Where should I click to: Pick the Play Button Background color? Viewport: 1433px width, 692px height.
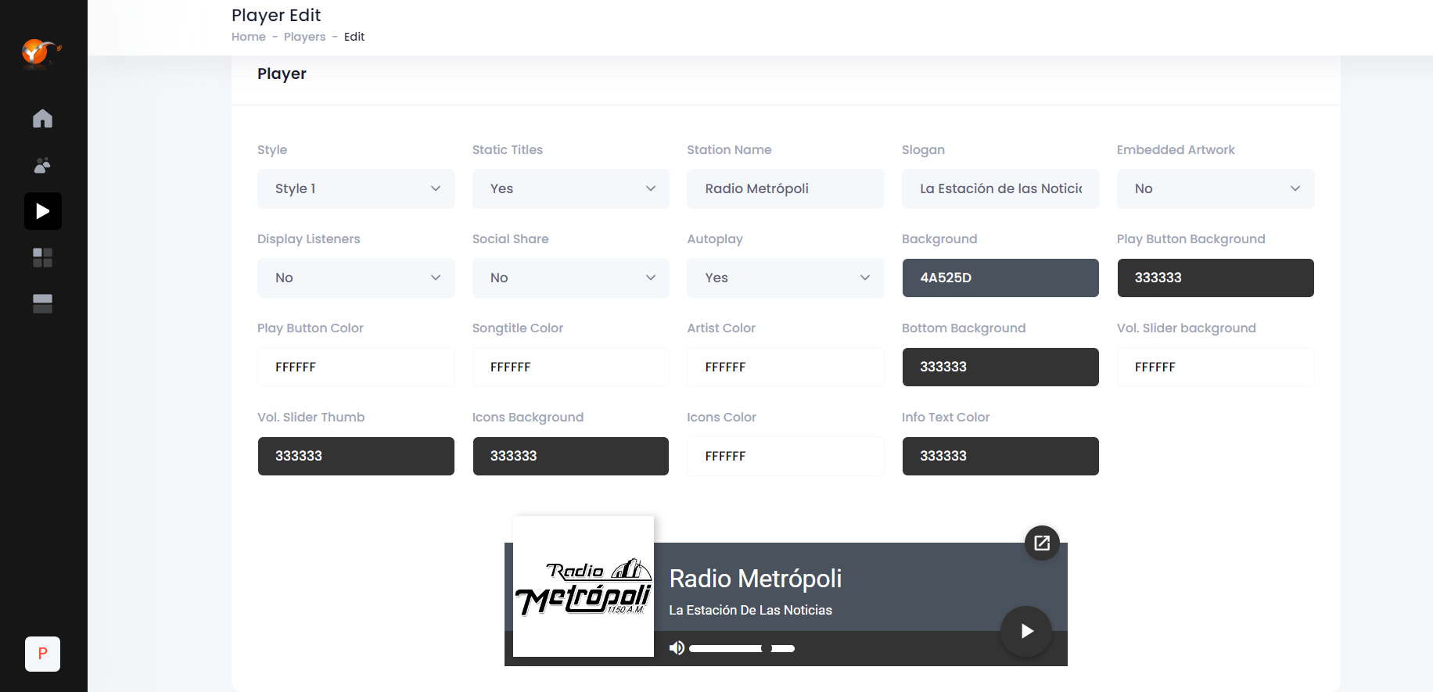pyautogui.click(x=1216, y=278)
